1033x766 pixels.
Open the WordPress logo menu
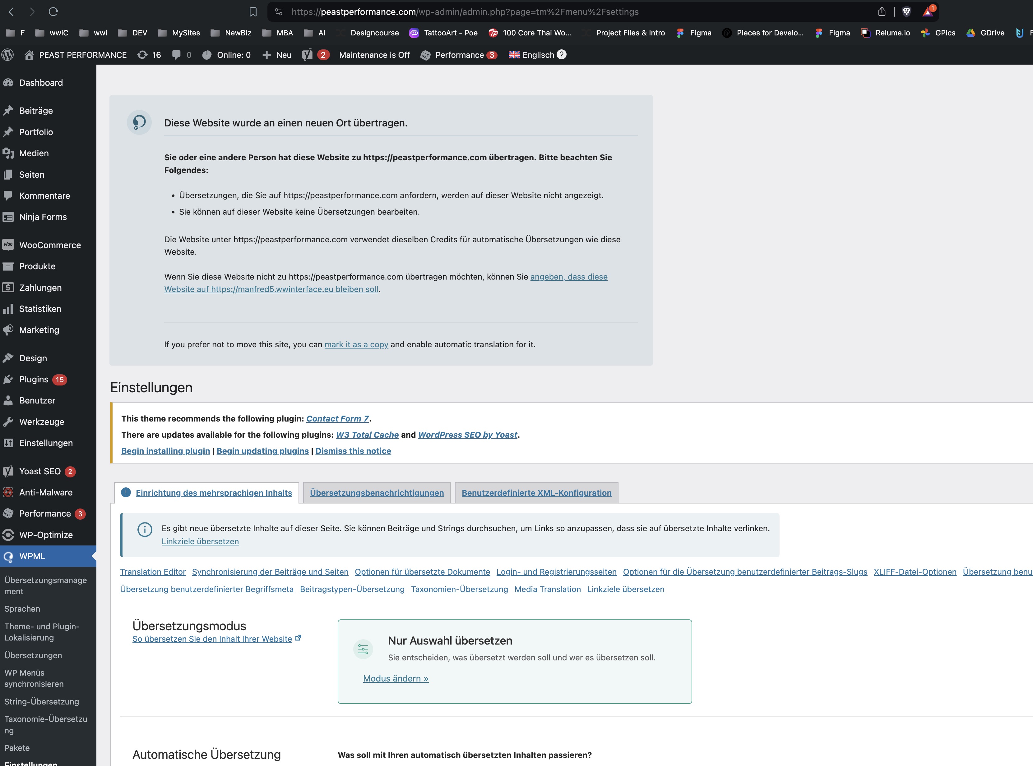[8, 55]
